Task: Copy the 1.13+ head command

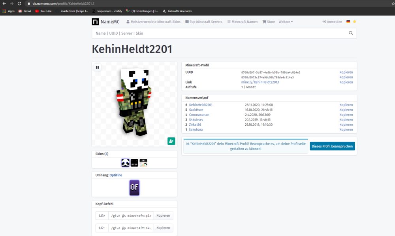Action: click(163, 216)
